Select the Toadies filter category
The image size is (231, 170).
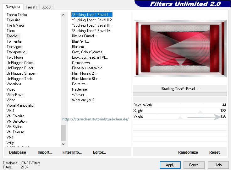[13, 36]
